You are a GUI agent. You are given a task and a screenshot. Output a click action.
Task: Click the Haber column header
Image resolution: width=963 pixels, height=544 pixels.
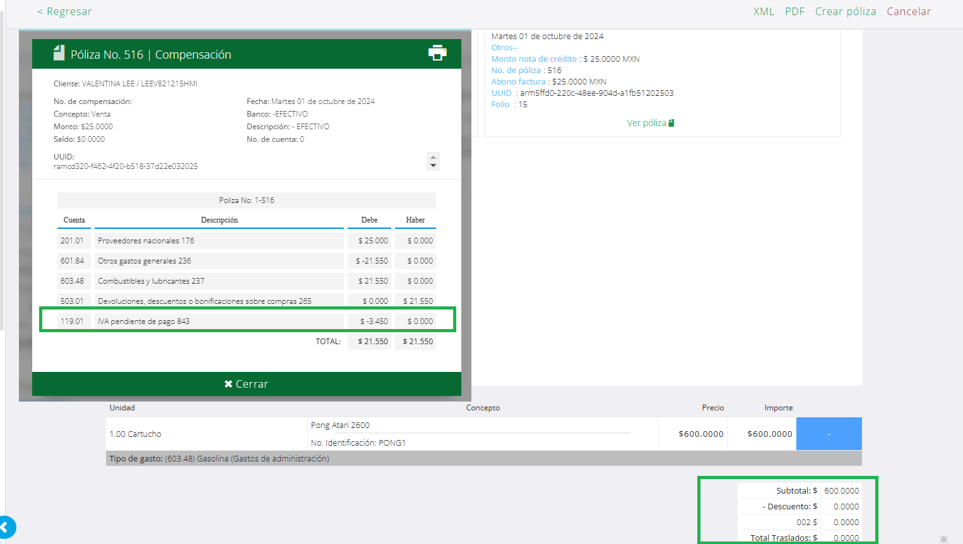click(x=415, y=220)
